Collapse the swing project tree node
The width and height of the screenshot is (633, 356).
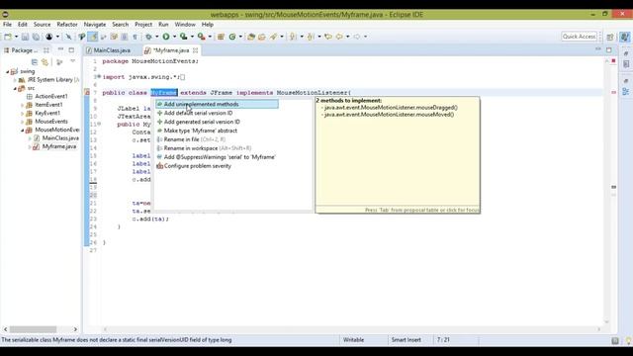tap(7, 71)
